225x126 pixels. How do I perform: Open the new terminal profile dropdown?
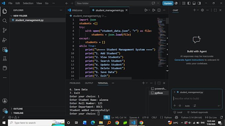pyautogui.click(x=147, y=83)
